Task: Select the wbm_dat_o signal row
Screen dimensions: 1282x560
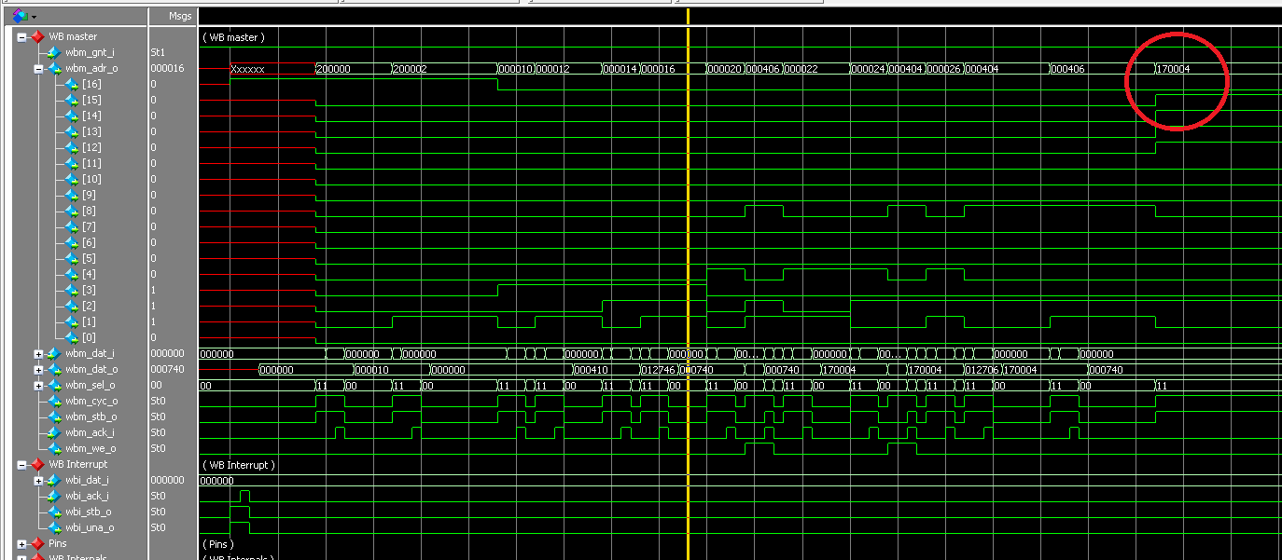Action: pos(91,369)
